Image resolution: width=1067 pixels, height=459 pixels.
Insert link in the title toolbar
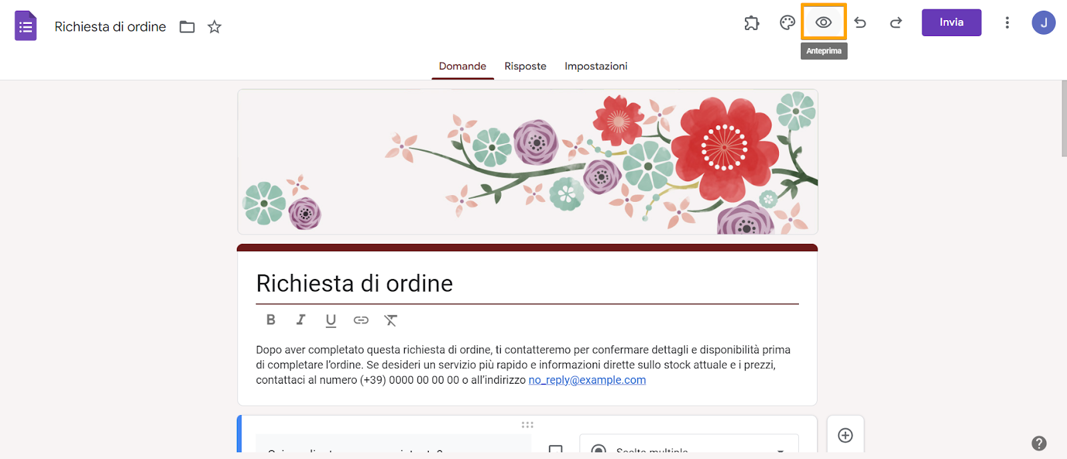click(x=361, y=320)
